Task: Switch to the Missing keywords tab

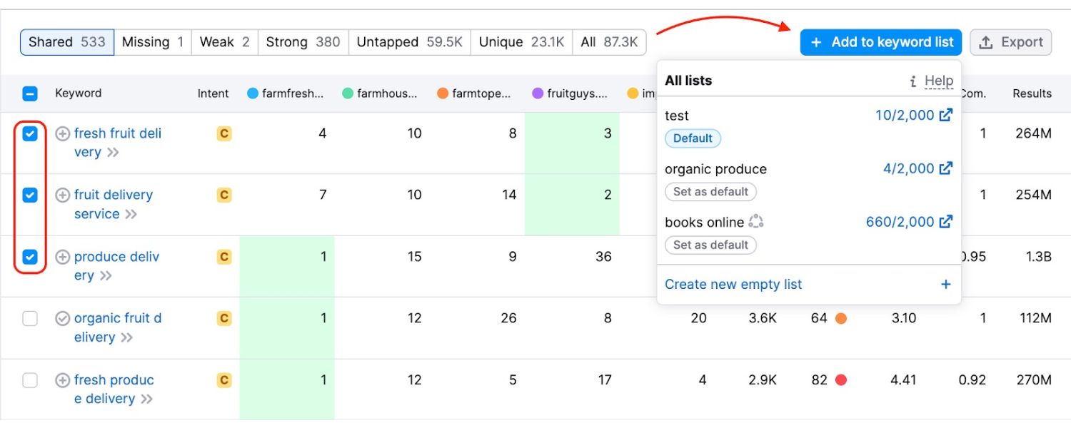Action: [x=152, y=42]
